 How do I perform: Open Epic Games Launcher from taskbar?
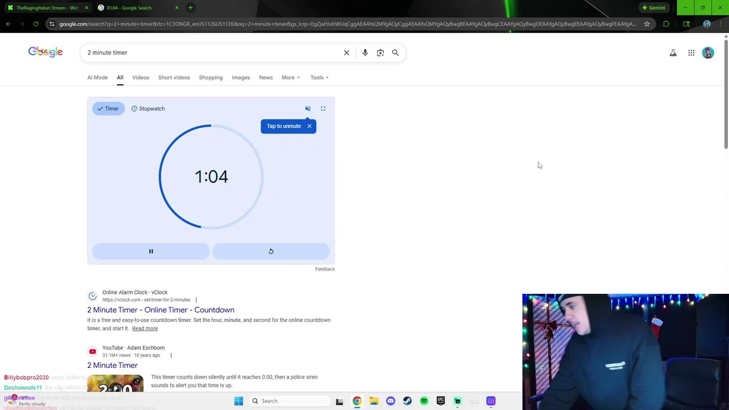coord(441,401)
